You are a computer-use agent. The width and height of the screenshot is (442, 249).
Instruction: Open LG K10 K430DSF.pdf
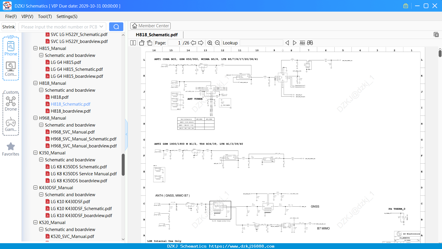pyautogui.click(x=71, y=201)
